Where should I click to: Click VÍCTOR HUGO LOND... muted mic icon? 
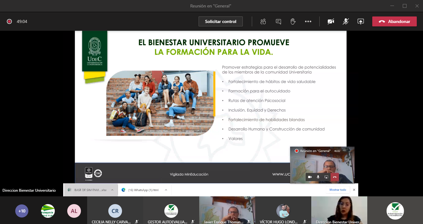305,222
